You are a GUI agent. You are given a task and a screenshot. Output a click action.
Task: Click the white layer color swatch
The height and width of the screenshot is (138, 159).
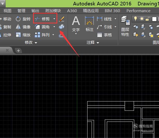coord(154,19)
